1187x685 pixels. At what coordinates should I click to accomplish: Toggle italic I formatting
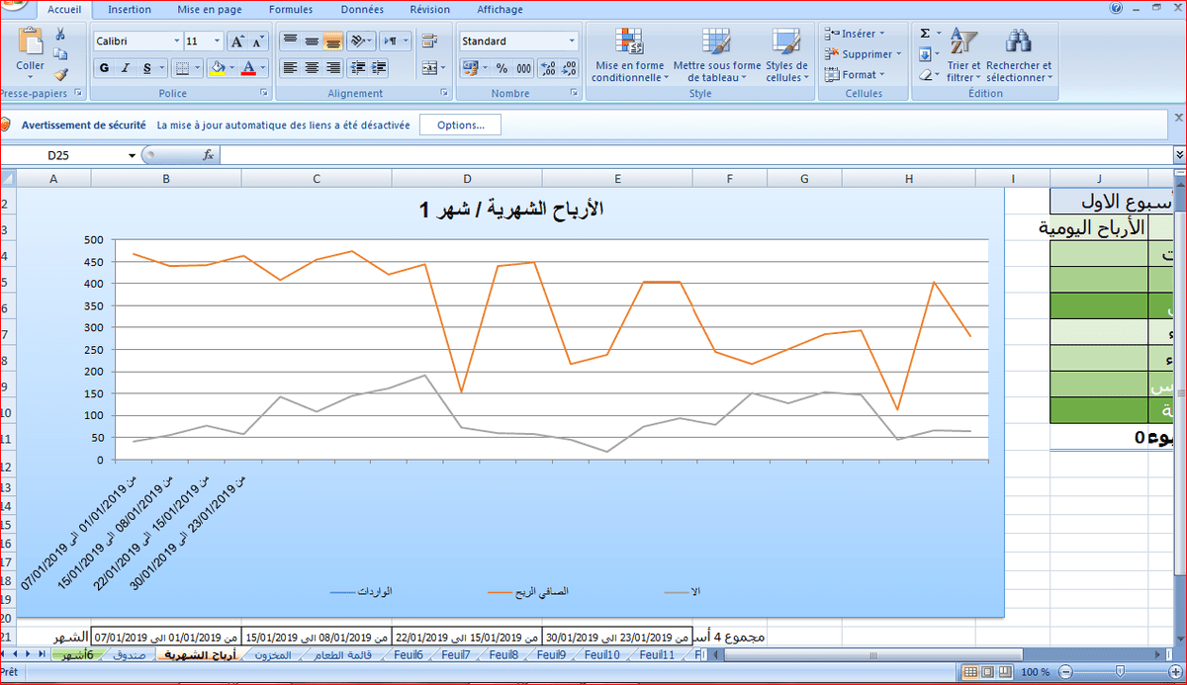point(126,68)
